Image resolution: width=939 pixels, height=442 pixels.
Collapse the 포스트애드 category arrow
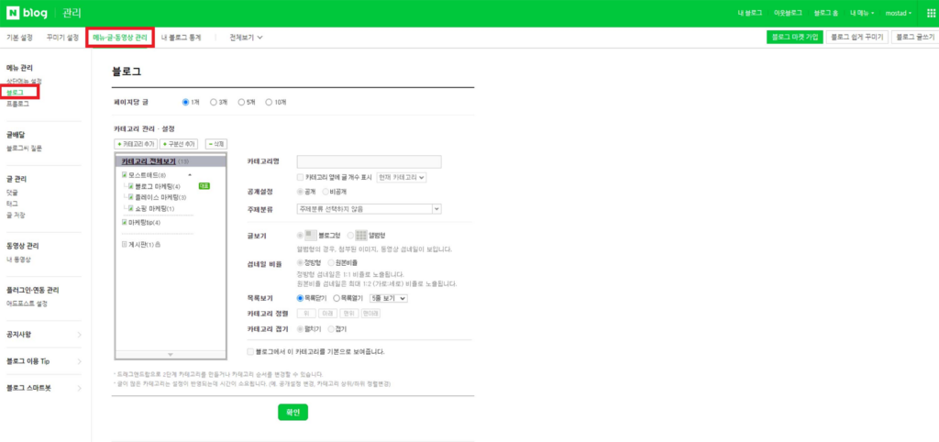coord(190,174)
